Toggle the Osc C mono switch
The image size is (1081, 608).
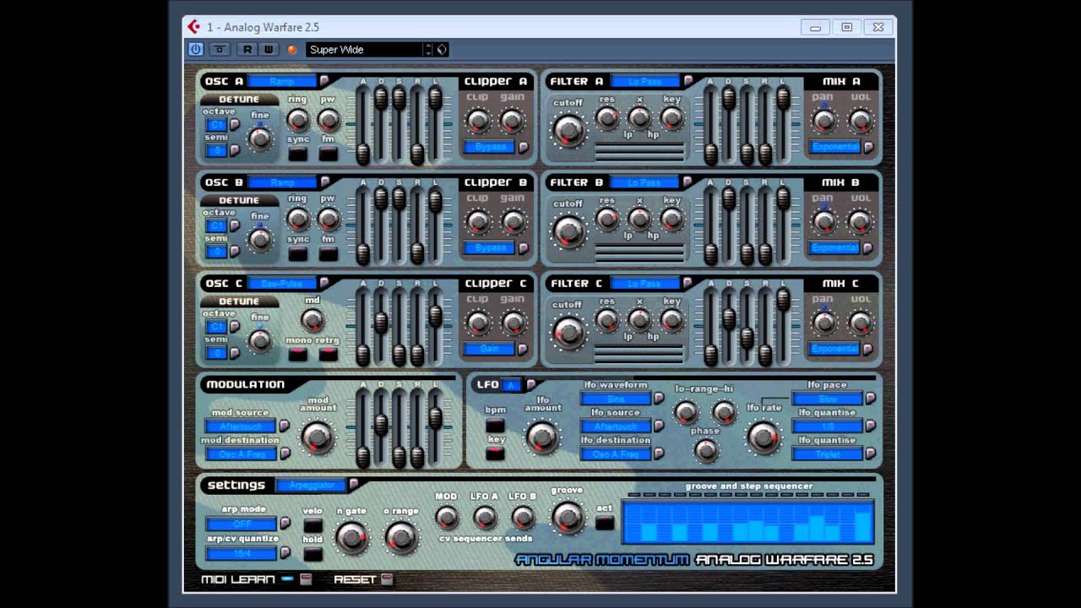(x=298, y=355)
